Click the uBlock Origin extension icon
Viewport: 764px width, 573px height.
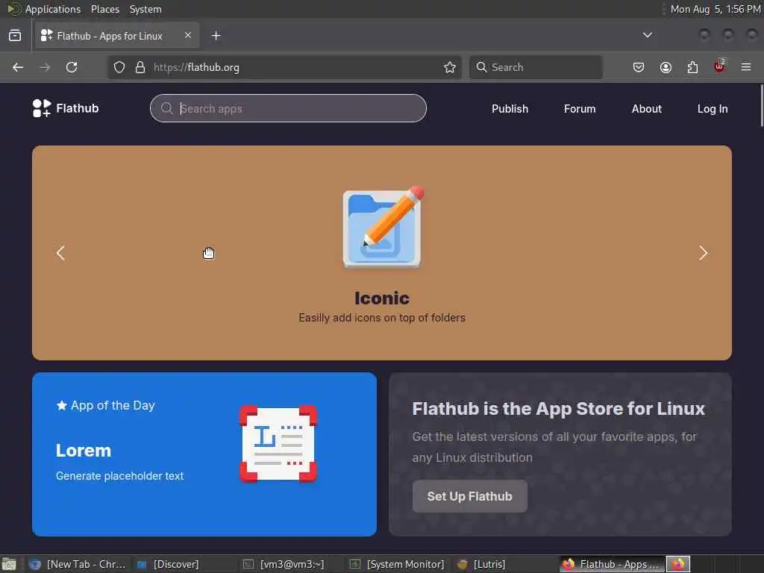(719, 66)
